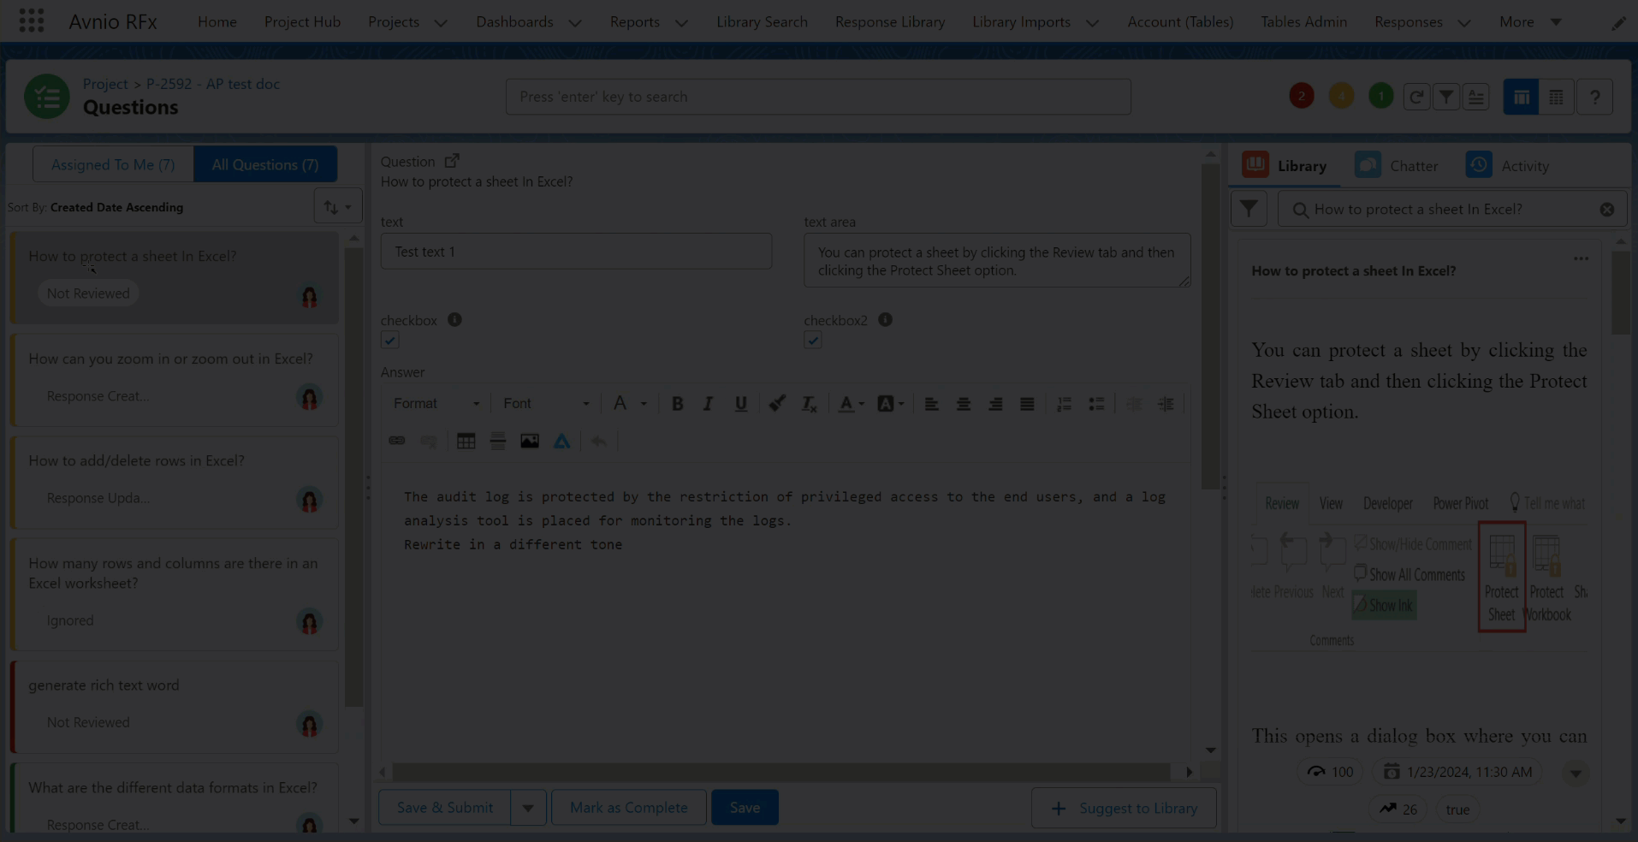Click the global search input field

[818, 97]
